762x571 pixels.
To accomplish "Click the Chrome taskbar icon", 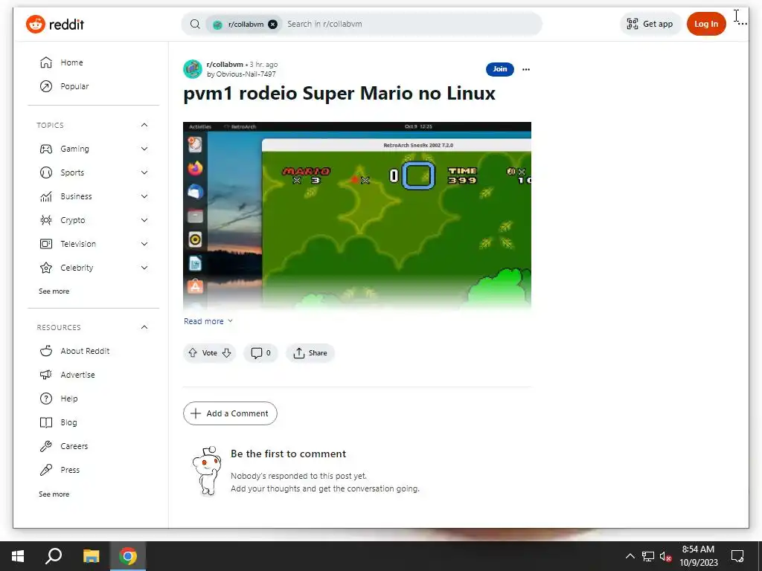I will click(x=128, y=556).
